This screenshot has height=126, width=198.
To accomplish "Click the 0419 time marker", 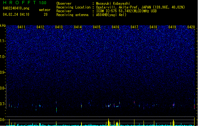I will coord(172,27).
